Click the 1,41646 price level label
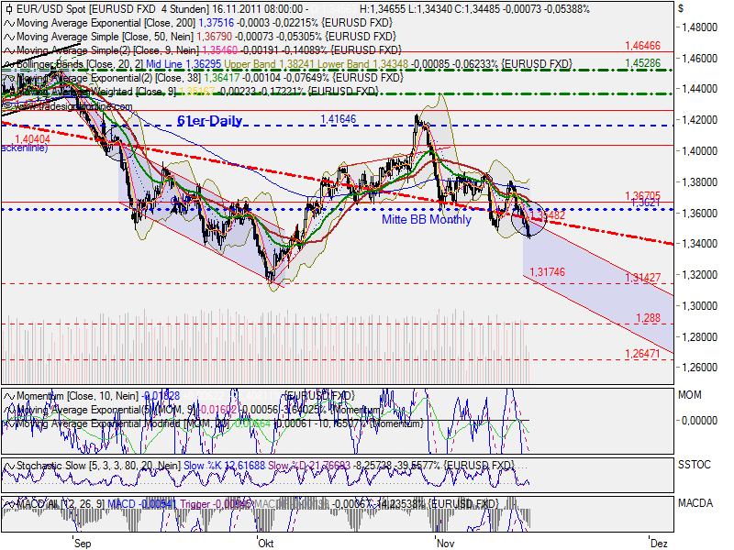734x550 pixels. 339,118
